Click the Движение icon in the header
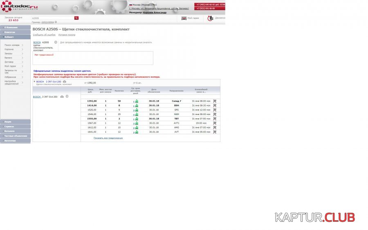Screen dimensions: 368x230 click(x=210, y=18)
